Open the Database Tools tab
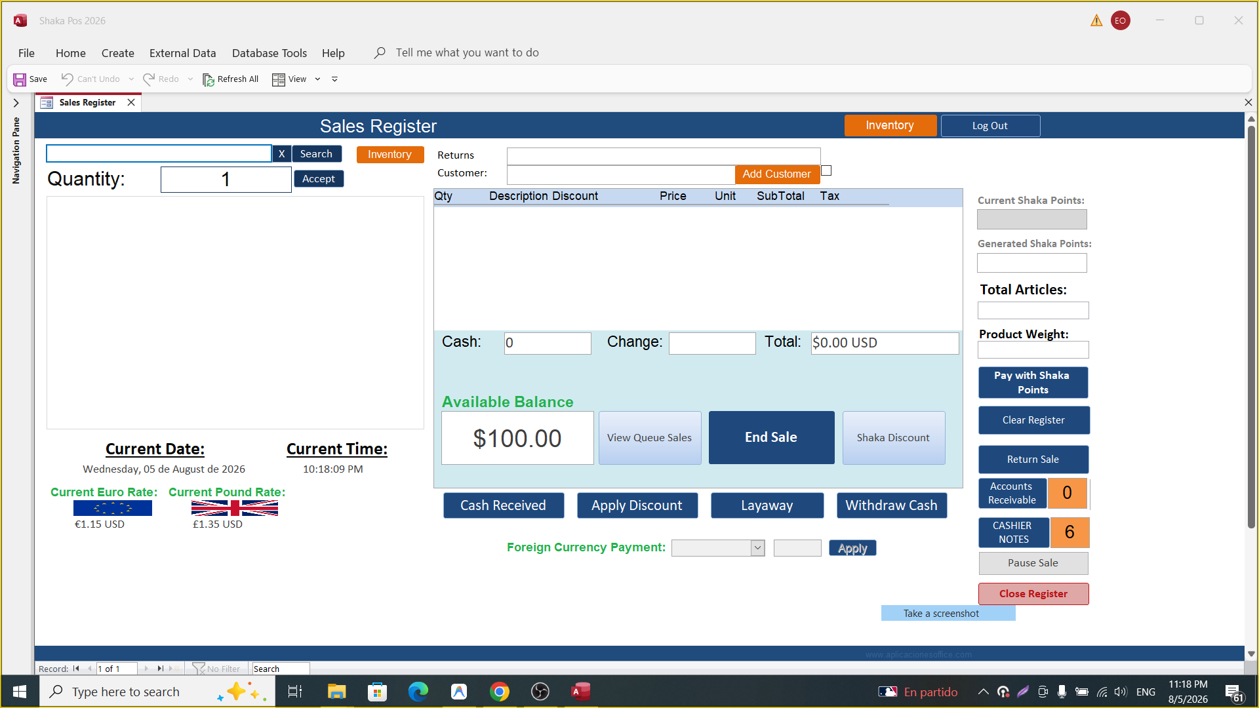 (269, 53)
